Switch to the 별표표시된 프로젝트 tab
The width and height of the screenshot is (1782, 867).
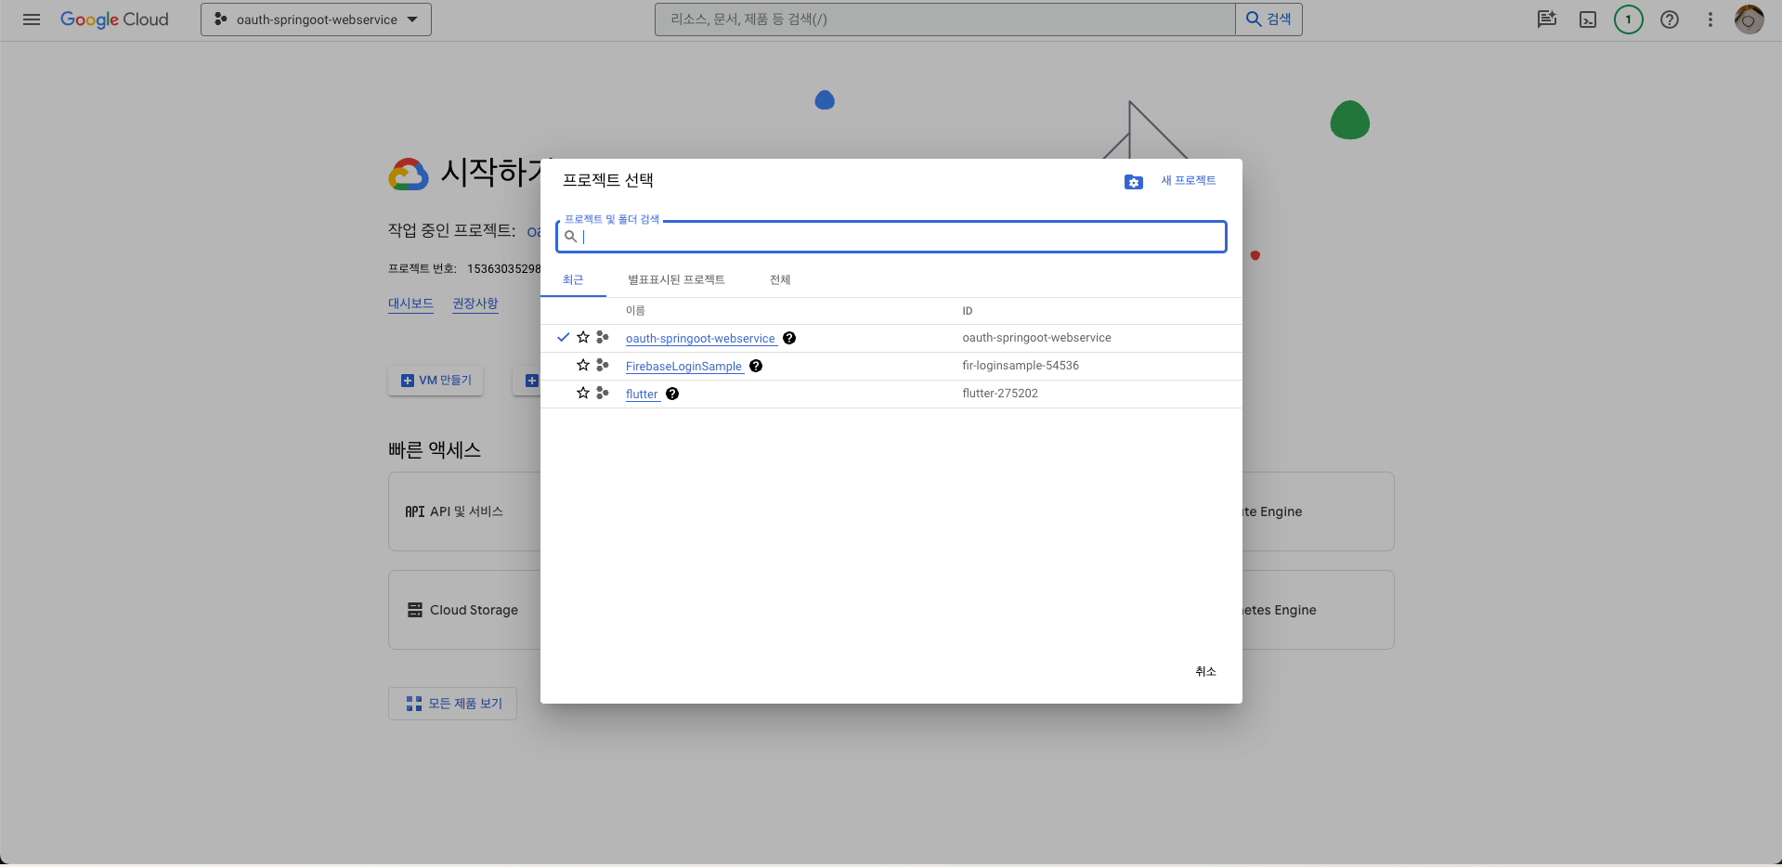[x=676, y=279]
